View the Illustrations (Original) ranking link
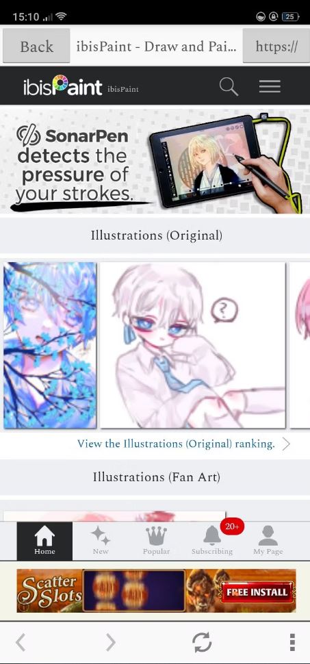The width and height of the screenshot is (310, 664). (176, 444)
